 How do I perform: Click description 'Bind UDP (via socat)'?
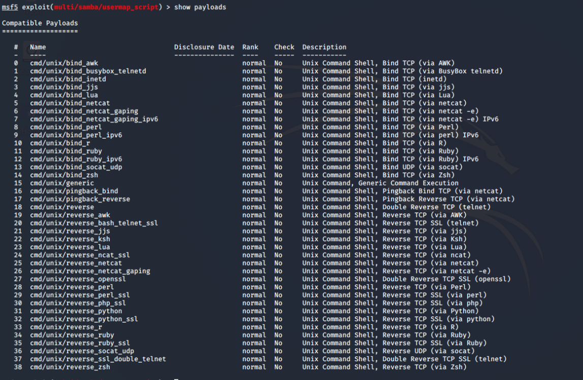[423, 167]
